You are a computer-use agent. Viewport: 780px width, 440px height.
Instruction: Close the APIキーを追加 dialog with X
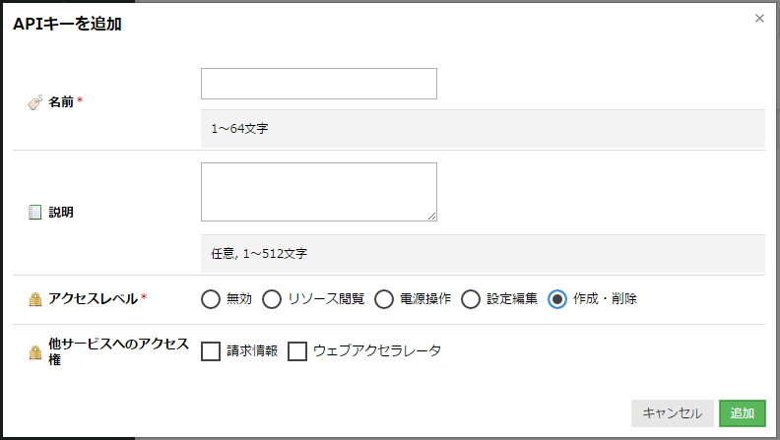(x=759, y=19)
